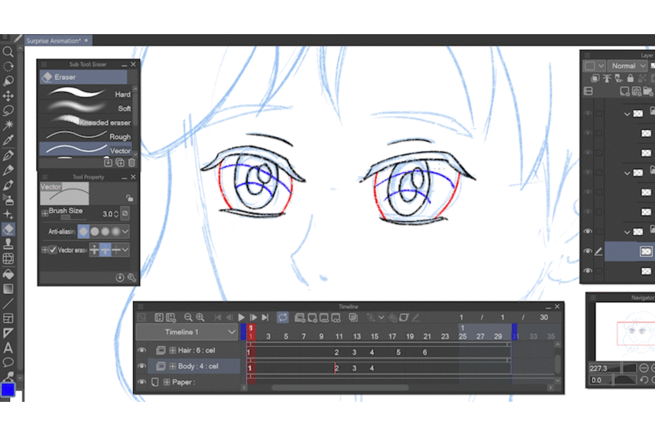Screen dimensions: 655x436
Task: Toggle the Vector eraser checkbox
Action: click(x=53, y=250)
